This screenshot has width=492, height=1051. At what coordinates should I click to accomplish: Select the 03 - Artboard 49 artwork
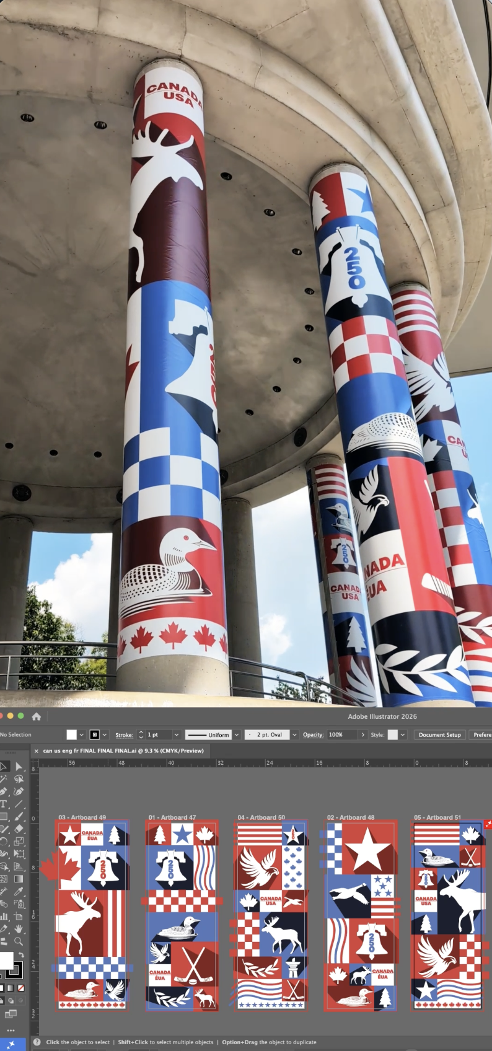point(92,916)
